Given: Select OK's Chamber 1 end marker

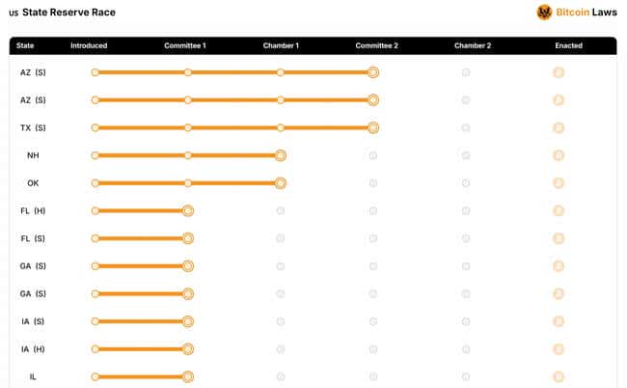Looking at the screenshot, I should [281, 183].
